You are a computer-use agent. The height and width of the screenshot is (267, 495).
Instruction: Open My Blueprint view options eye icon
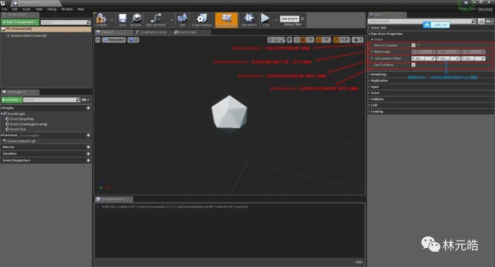(x=86, y=100)
